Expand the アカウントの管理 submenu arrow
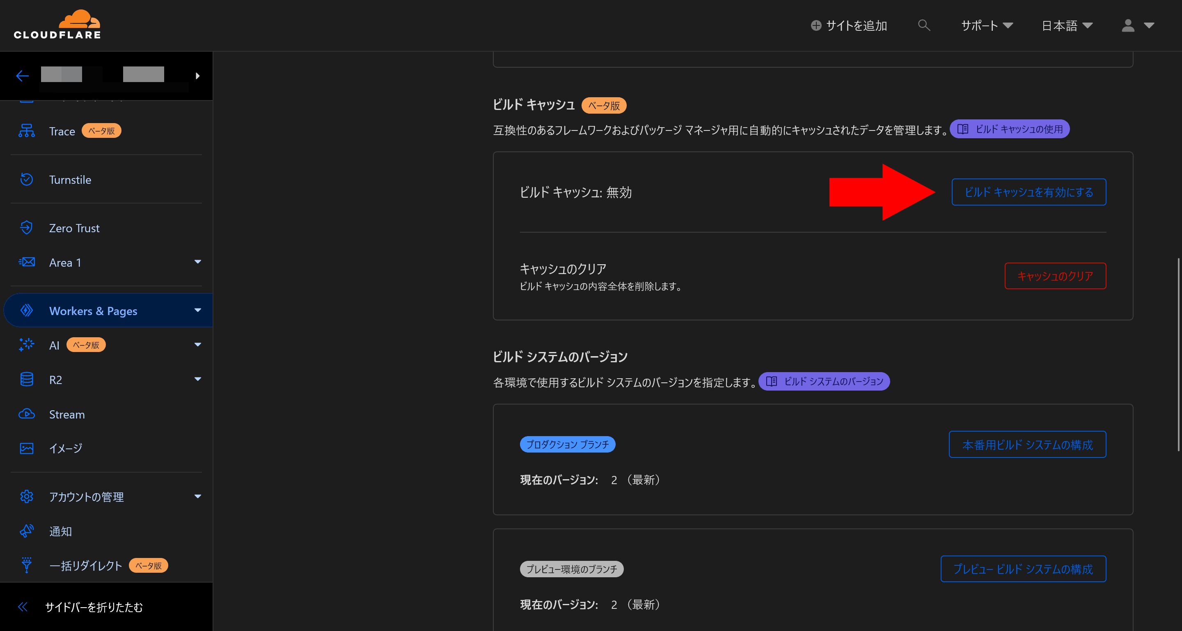The width and height of the screenshot is (1182, 631). (198, 496)
